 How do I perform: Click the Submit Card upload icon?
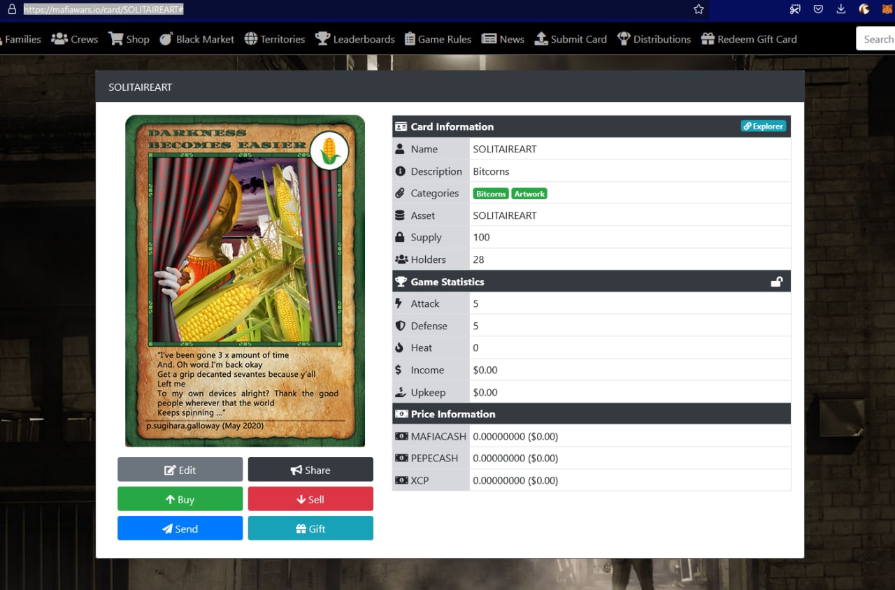[541, 39]
